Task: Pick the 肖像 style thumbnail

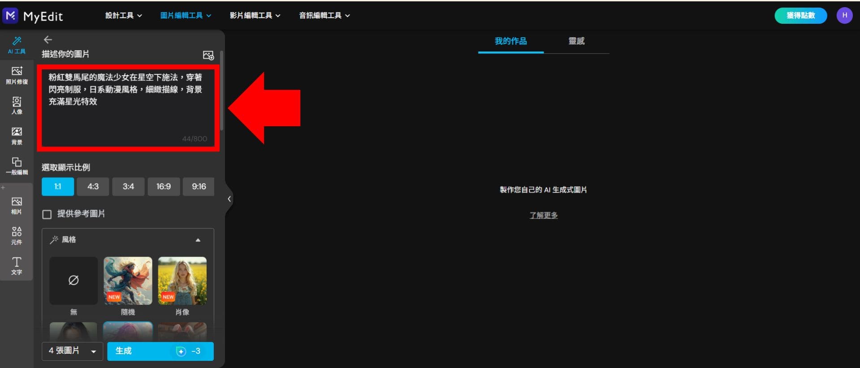Action: click(182, 281)
